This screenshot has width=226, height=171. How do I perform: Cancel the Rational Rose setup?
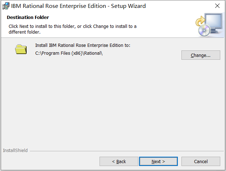point(200,161)
